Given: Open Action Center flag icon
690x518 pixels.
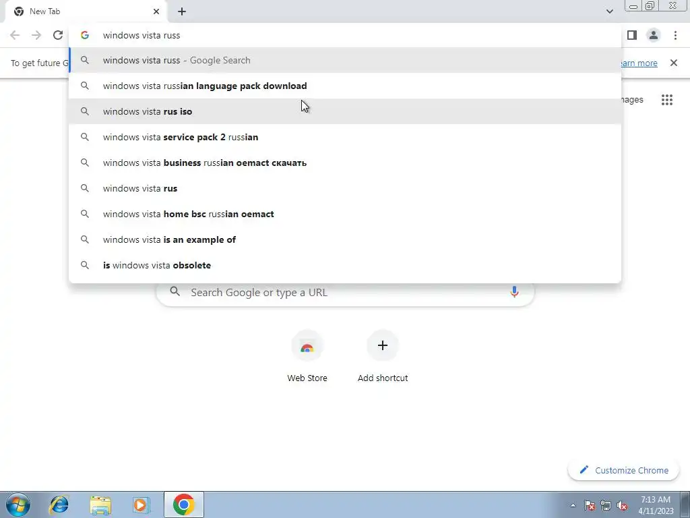Looking at the screenshot, I should click(589, 505).
